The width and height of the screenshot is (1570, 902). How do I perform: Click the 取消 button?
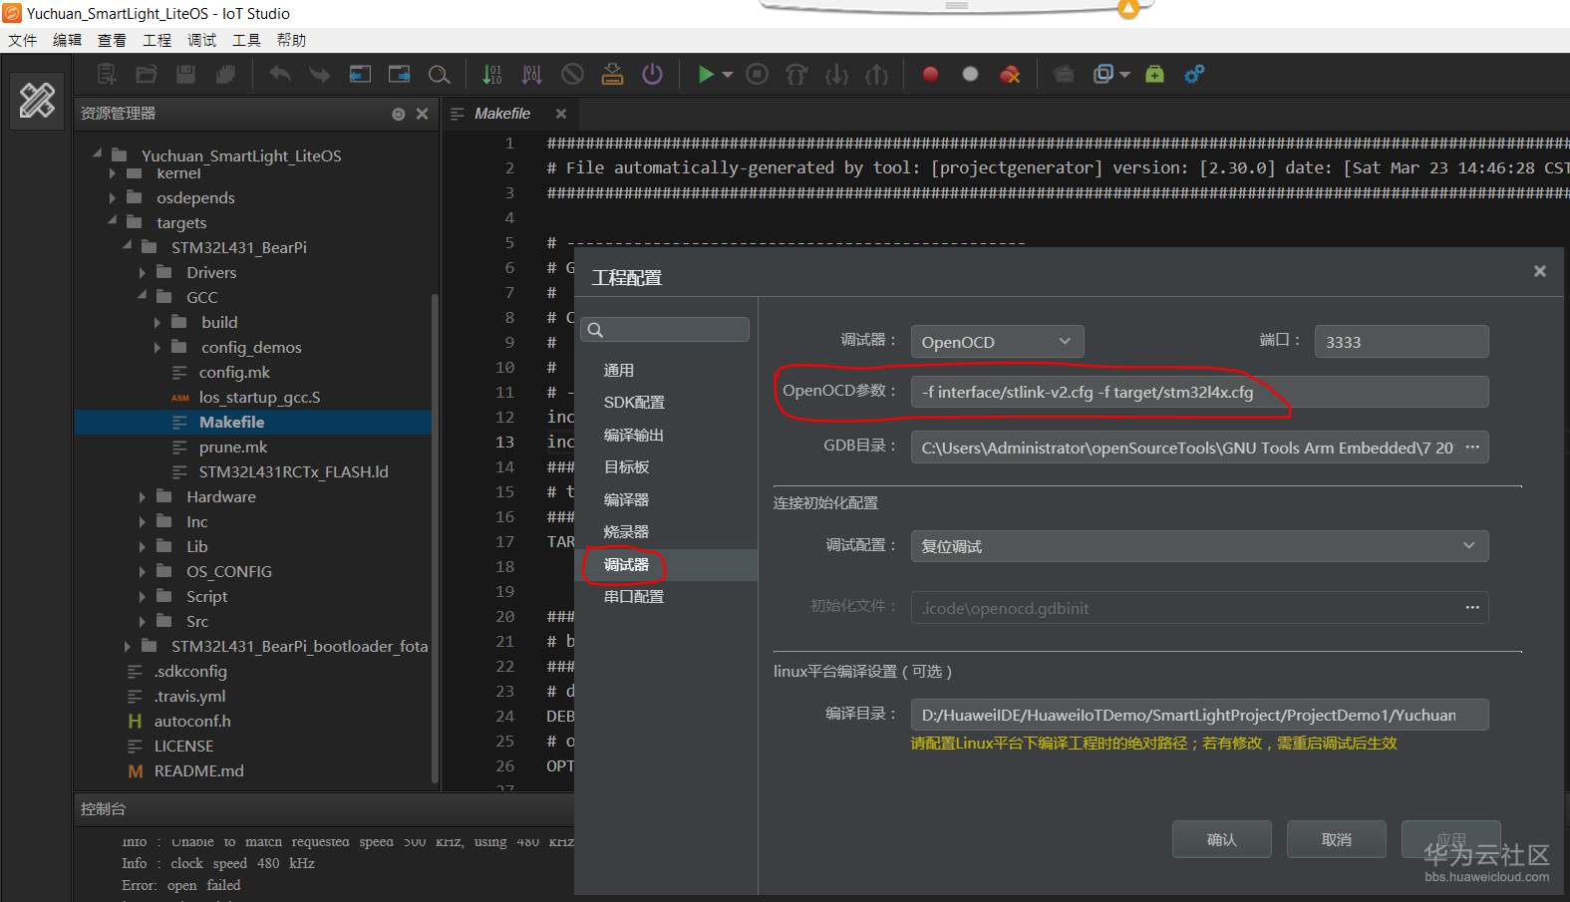(x=1337, y=839)
